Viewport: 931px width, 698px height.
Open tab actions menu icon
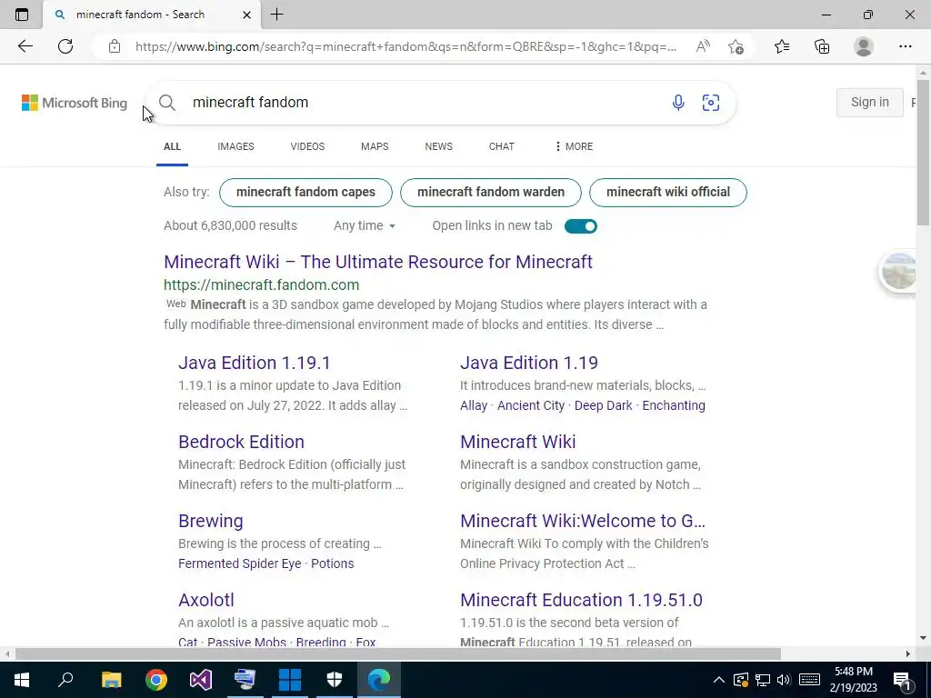(22, 15)
